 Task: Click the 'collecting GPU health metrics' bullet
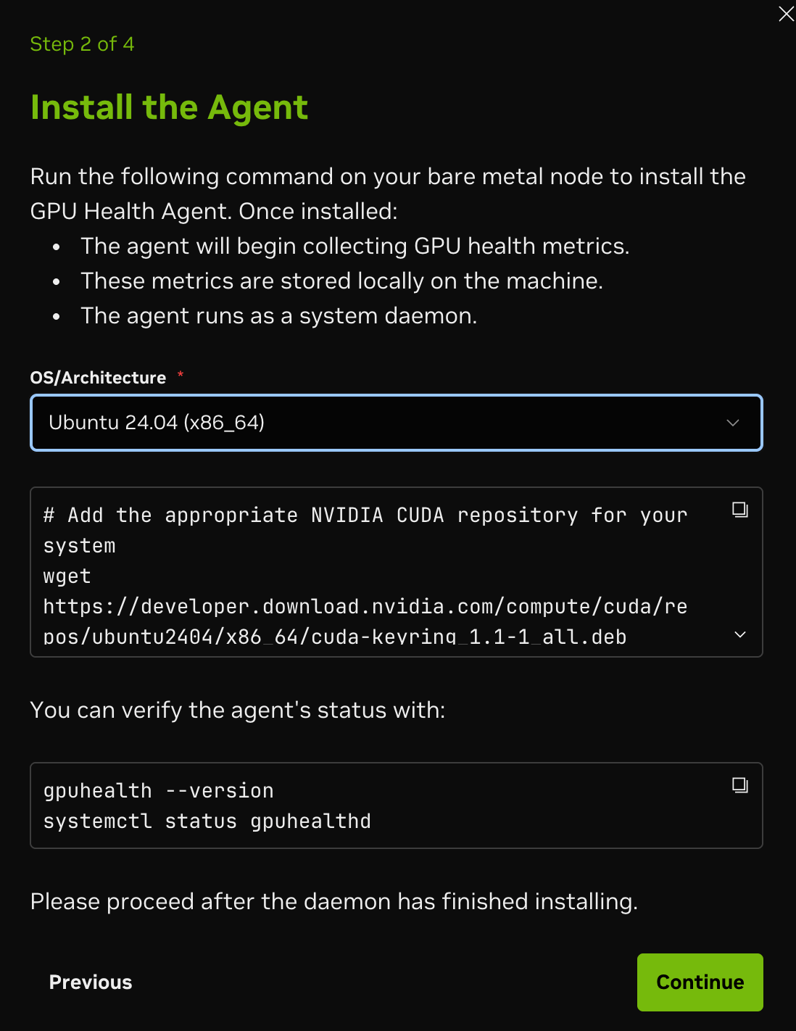coord(355,247)
